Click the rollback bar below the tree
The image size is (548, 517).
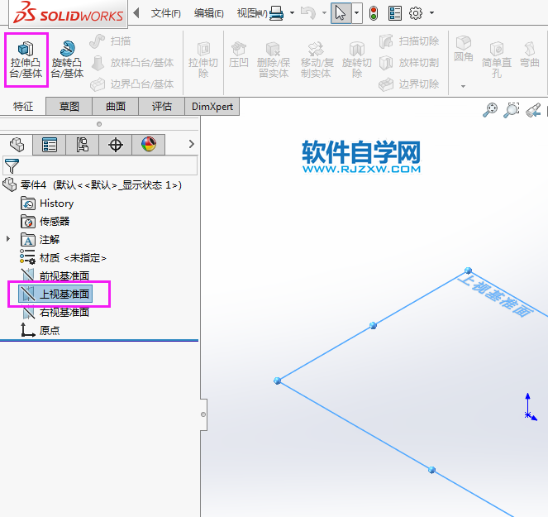pos(99,340)
